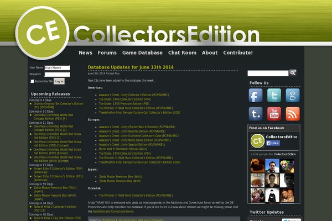Enable the Remember Me checkbox

click(32, 81)
